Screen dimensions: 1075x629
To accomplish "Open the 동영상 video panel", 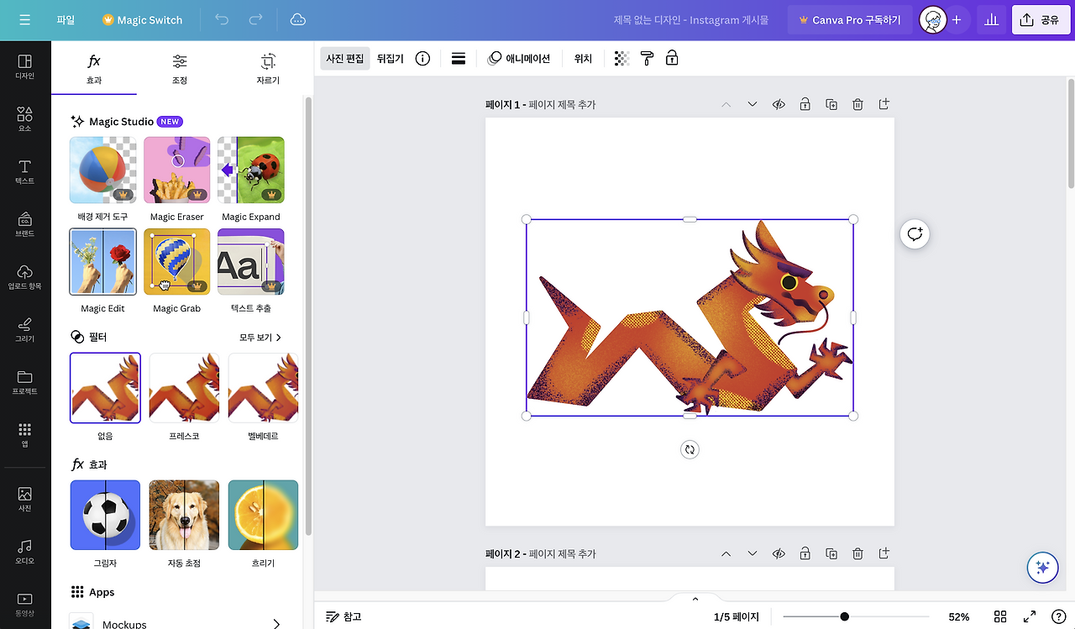I will (25, 605).
